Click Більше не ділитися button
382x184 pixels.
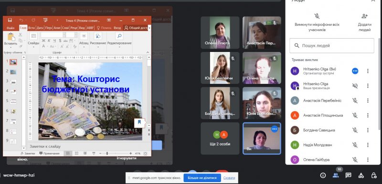tap(202, 178)
